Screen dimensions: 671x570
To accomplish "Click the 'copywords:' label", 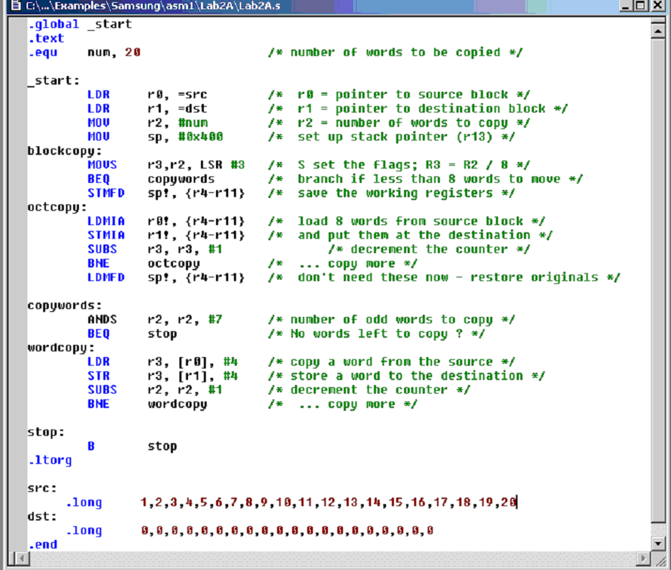I will 65,305.
